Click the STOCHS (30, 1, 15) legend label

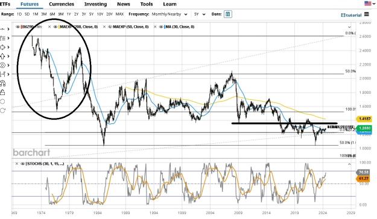click(x=45, y=164)
